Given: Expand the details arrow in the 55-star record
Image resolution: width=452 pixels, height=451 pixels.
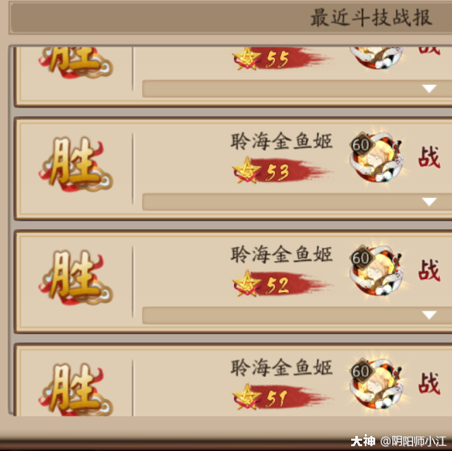Looking at the screenshot, I should [x=429, y=88].
